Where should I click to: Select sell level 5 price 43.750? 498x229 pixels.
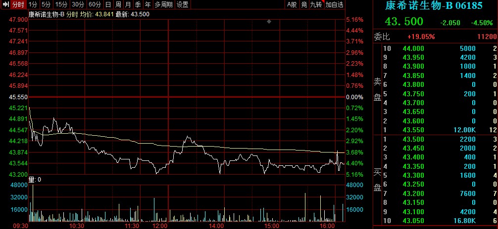tap(413, 94)
